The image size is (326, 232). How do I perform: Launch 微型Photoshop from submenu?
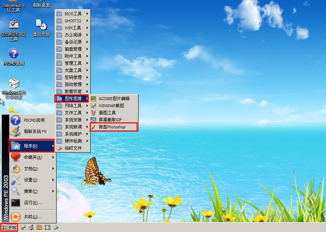114,127
